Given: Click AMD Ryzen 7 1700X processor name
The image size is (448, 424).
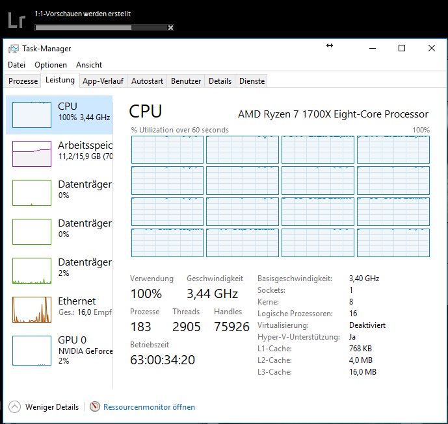Looking at the screenshot, I should pos(333,114).
